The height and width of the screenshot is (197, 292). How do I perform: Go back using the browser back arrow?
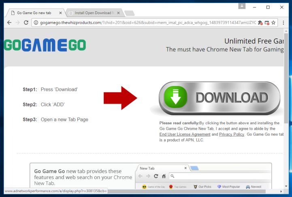pos(9,23)
